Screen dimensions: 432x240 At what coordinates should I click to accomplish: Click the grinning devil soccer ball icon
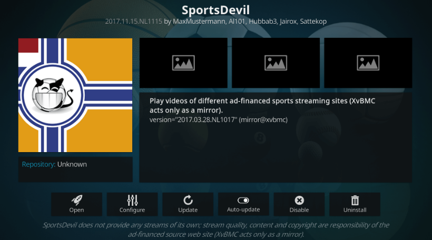[x=52, y=95]
